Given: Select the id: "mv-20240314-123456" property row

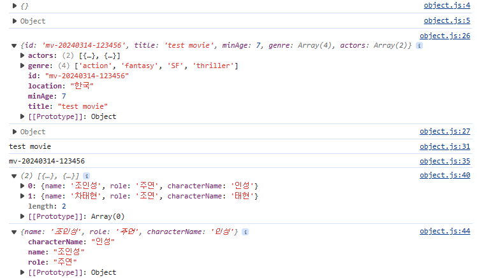Looking at the screenshot, I should pos(78,76).
